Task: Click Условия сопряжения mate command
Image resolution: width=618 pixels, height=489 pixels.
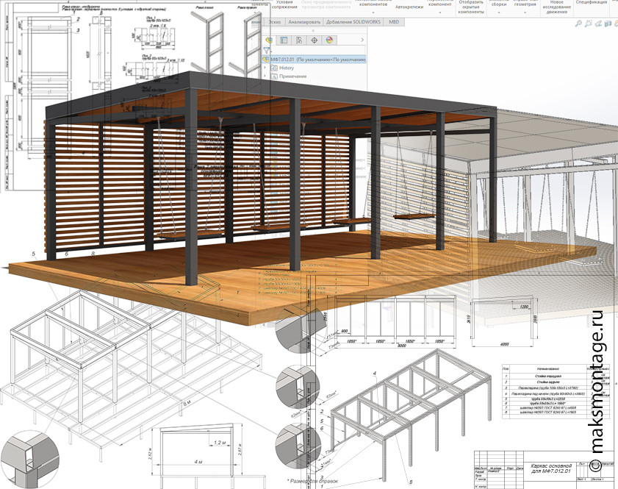Action: pyautogui.click(x=284, y=4)
